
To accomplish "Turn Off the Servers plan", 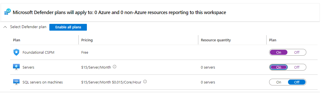I will click(x=297, y=67).
